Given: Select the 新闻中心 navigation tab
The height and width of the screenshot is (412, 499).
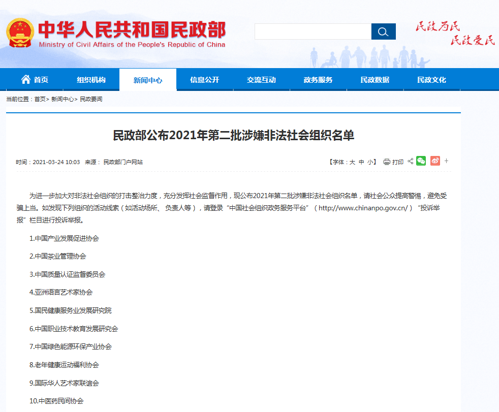Looking at the screenshot, I should click(148, 80).
